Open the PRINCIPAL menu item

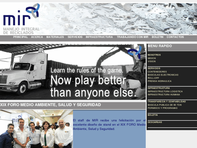coord(21,37)
